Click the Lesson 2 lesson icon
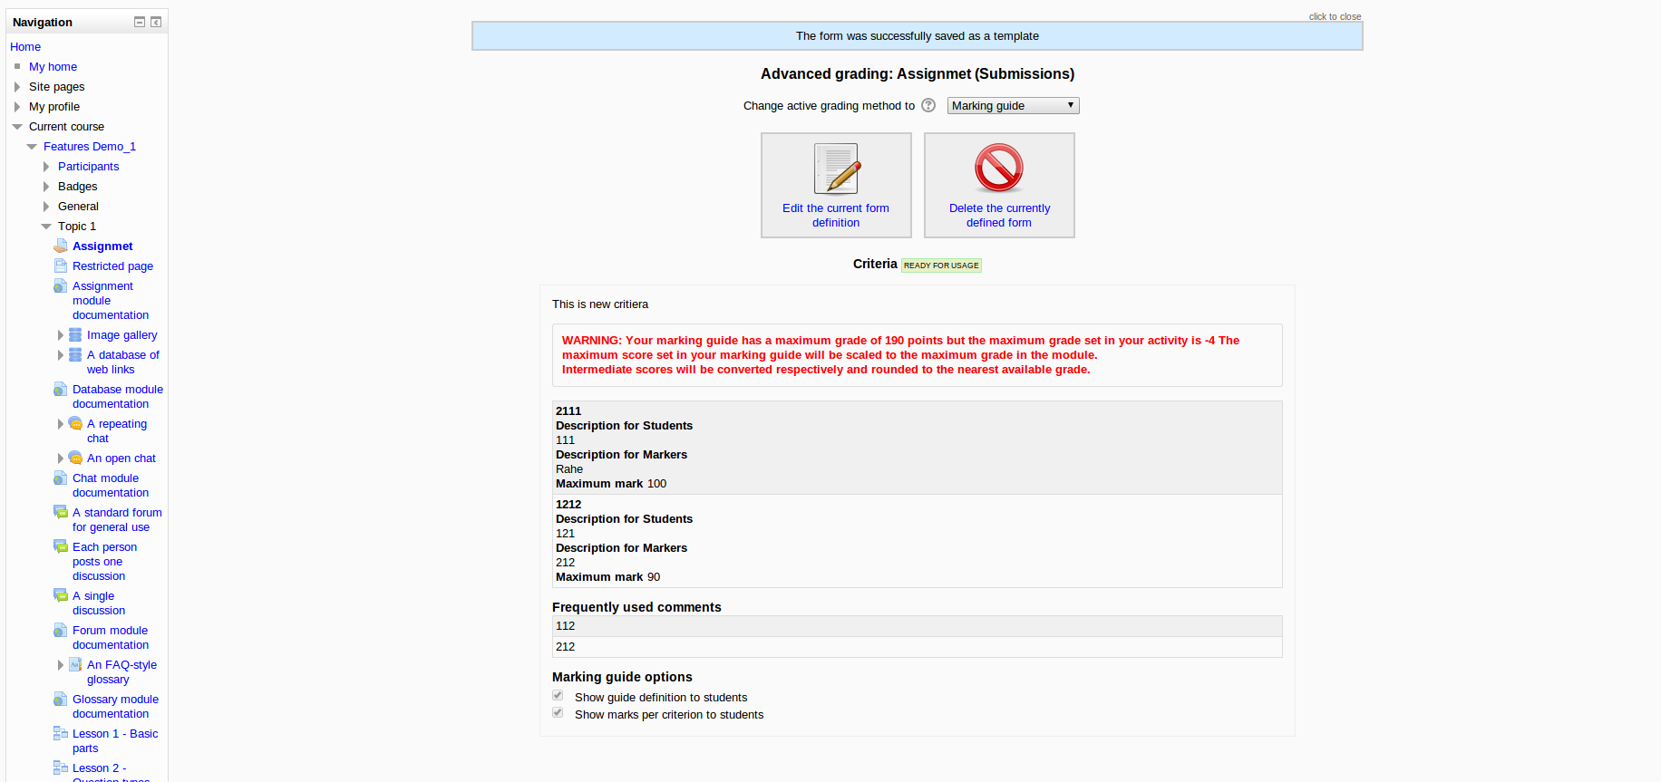 pos(61,768)
